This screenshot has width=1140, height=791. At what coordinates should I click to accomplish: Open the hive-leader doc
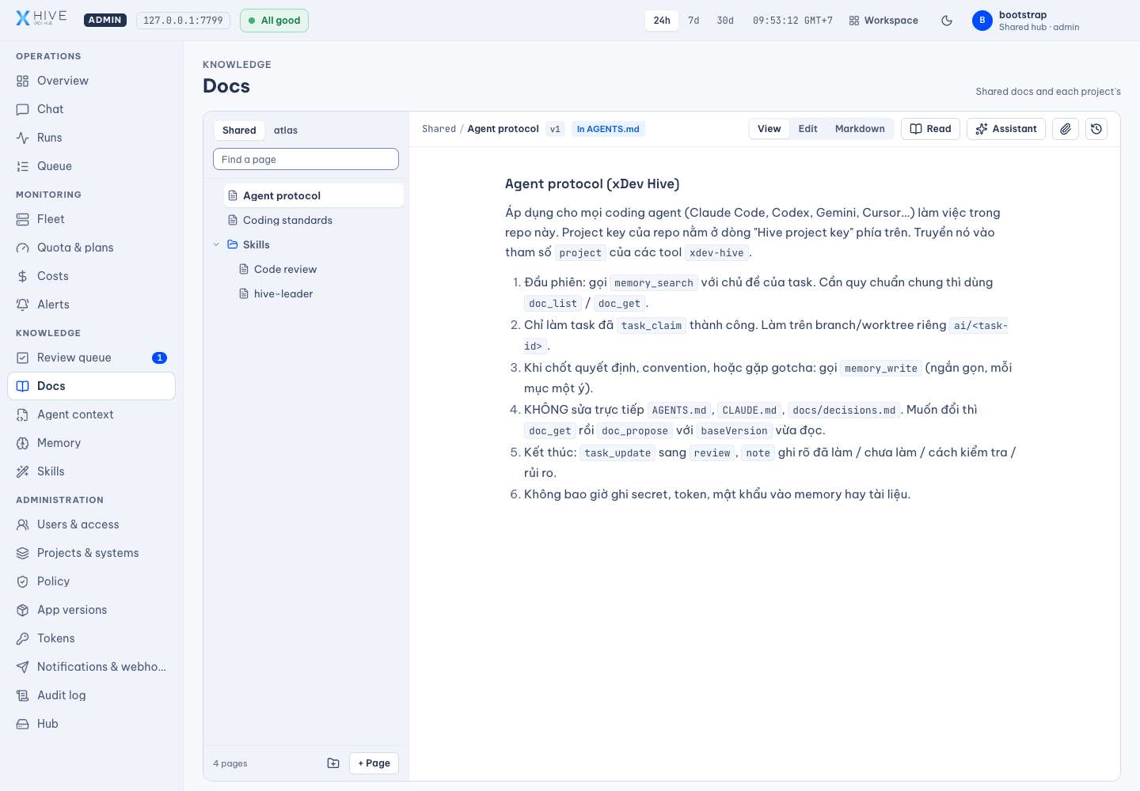click(x=320, y=293)
